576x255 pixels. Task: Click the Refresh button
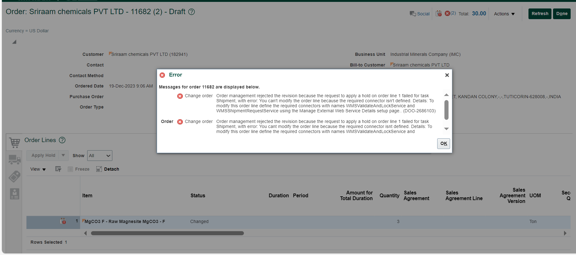tap(540, 14)
